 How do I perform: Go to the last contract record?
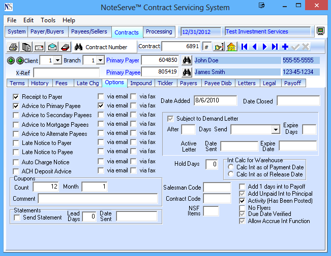(275, 47)
